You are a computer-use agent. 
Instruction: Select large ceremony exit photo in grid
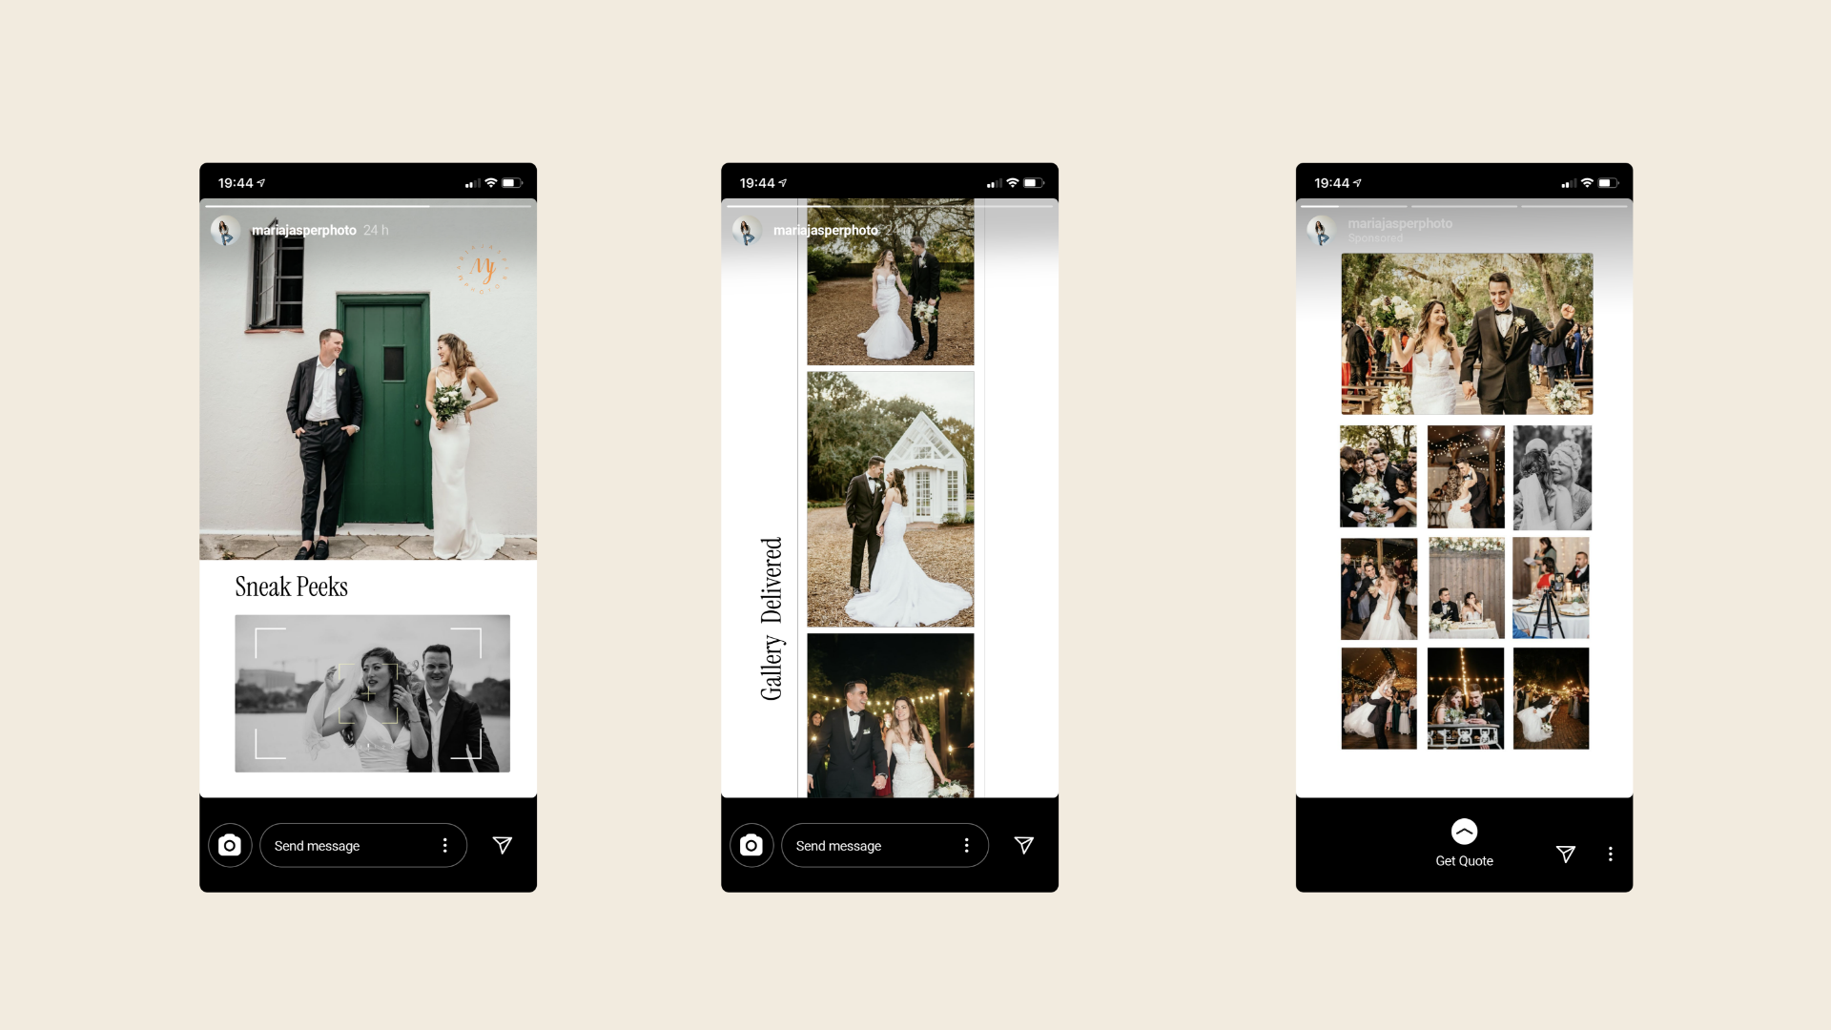pos(1467,334)
